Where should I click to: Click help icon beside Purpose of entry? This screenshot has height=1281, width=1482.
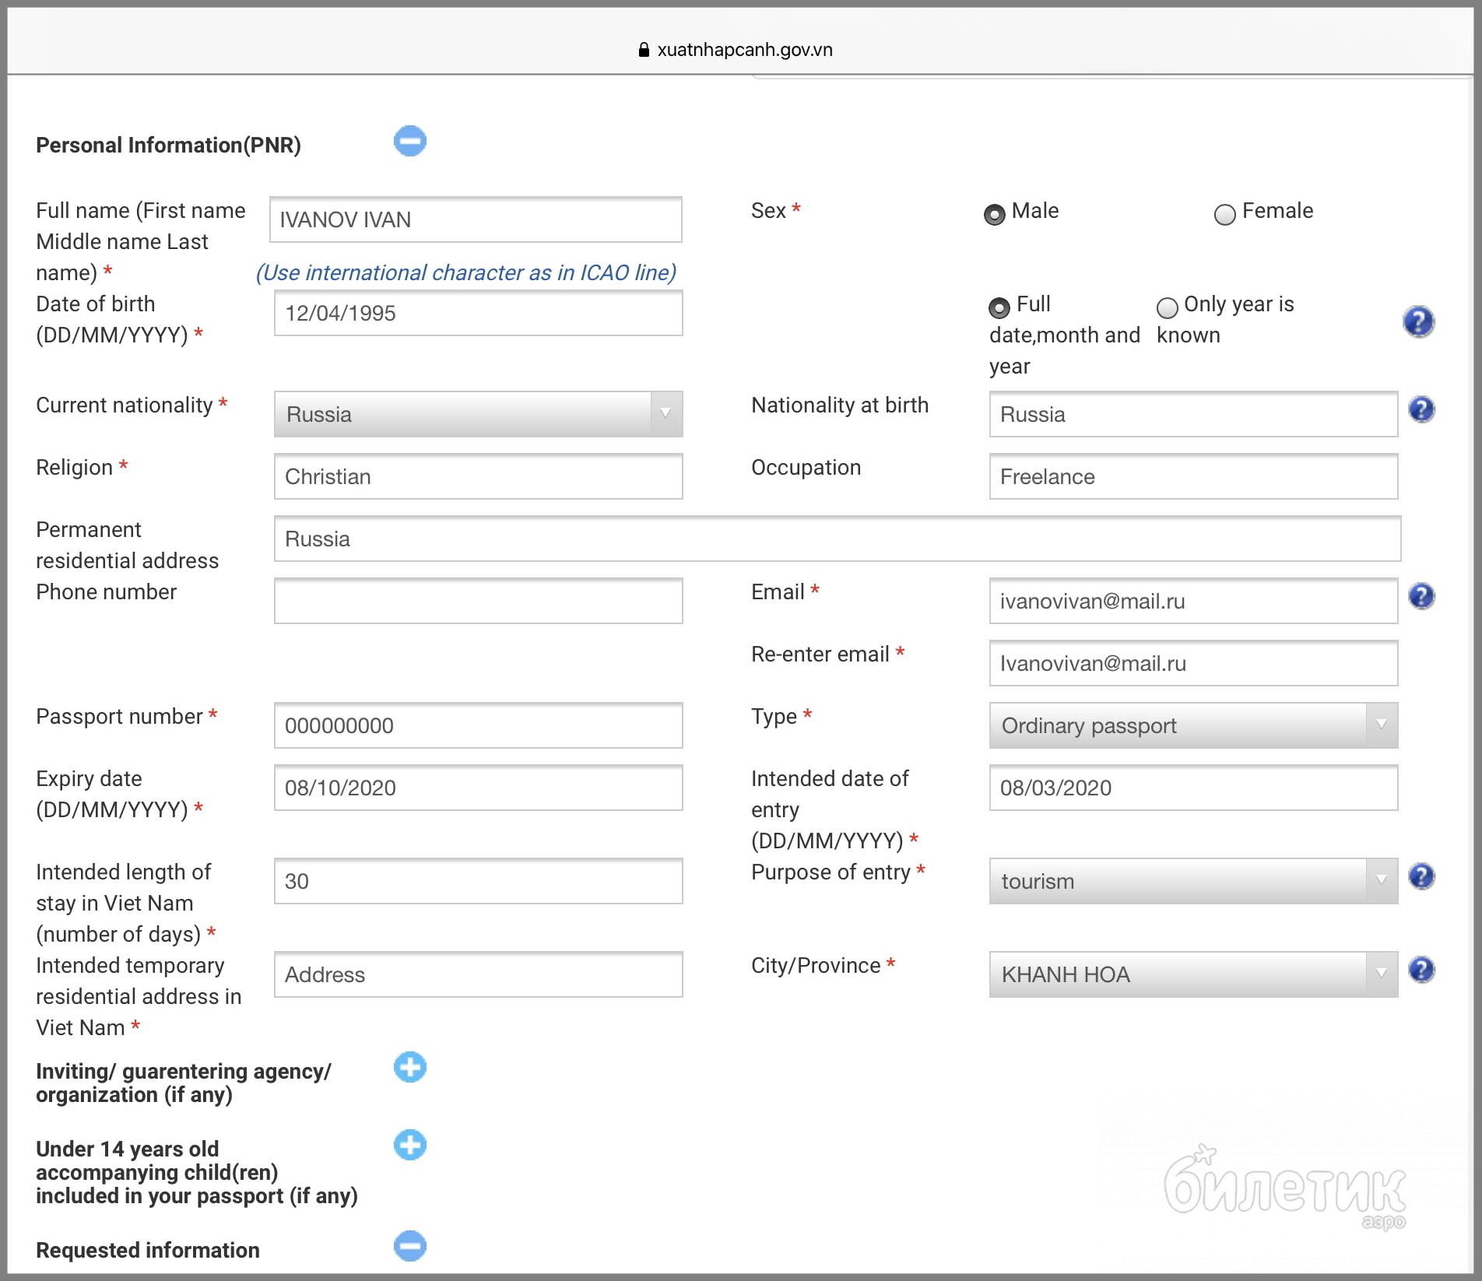(1421, 876)
